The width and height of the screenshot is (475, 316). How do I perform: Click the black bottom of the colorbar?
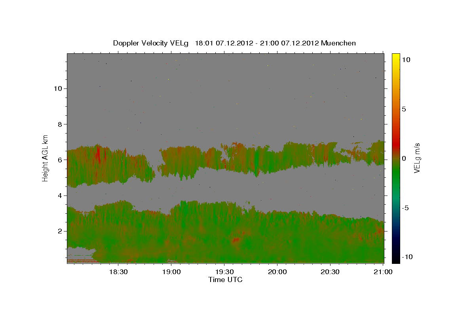pyautogui.click(x=395, y=259)
